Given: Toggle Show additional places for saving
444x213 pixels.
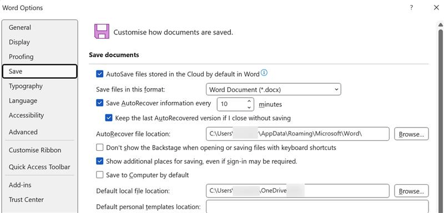Looking at the screenshot, I should [x=100, y=161].
